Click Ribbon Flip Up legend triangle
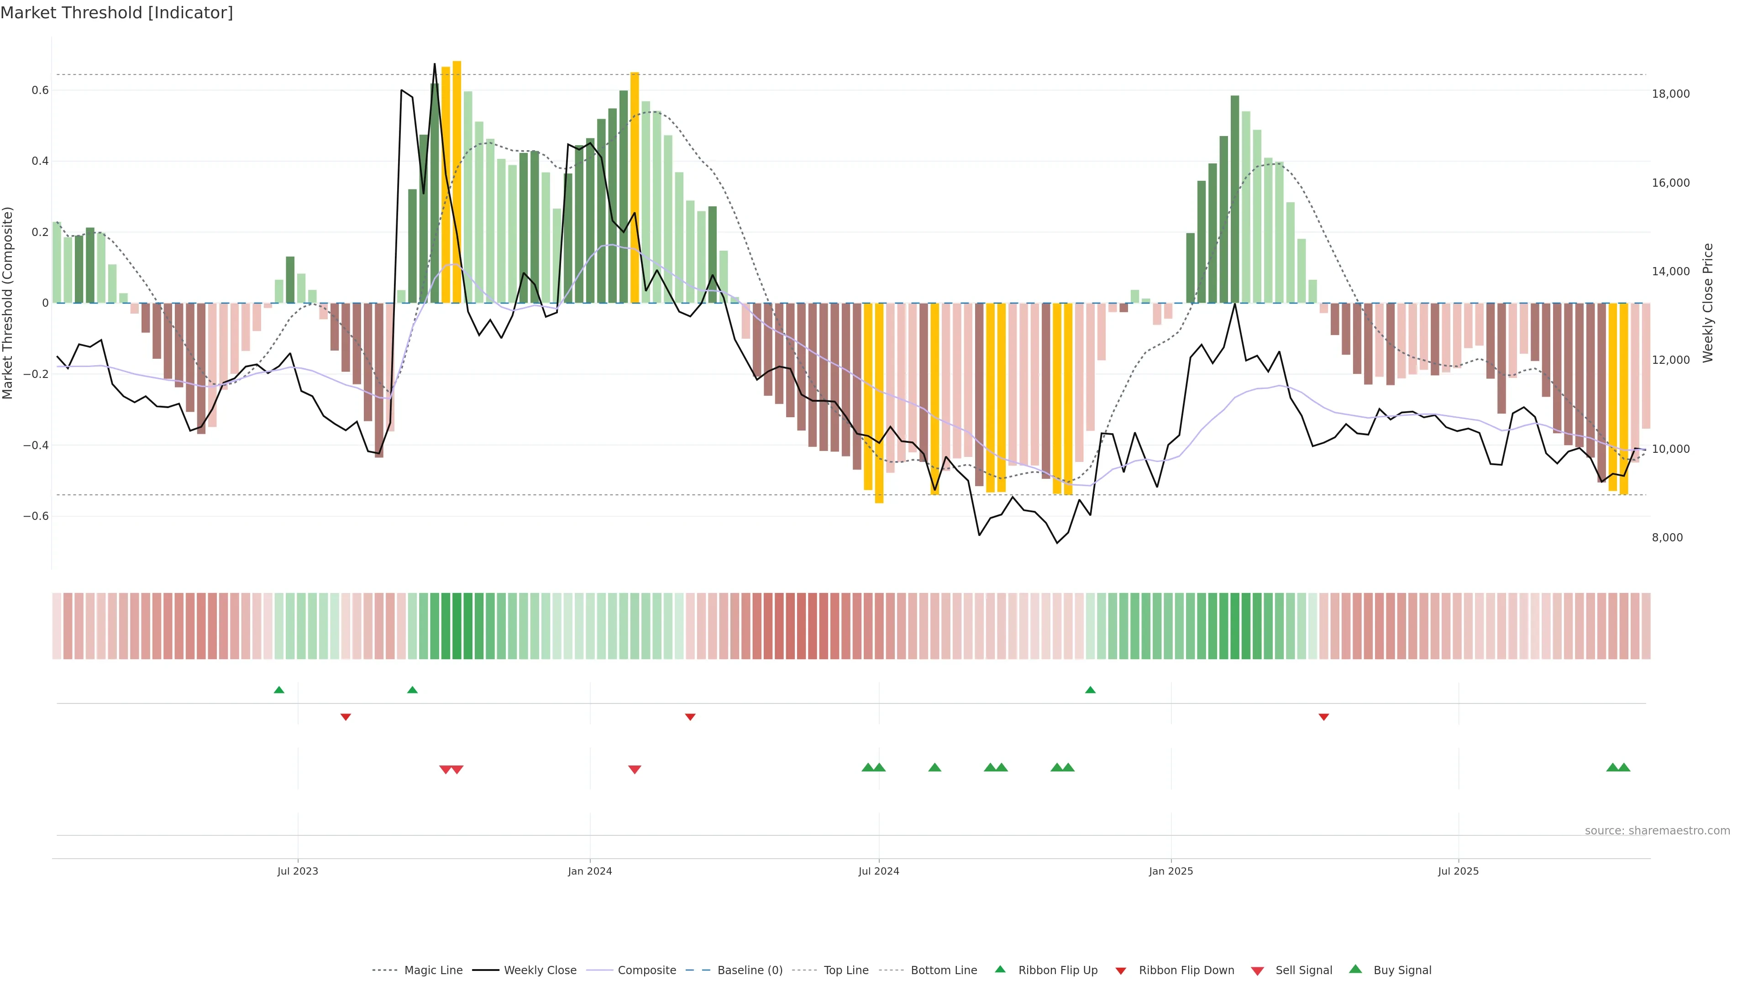Viewport: 1753px width, 986px height. [x=1000, y=969]
